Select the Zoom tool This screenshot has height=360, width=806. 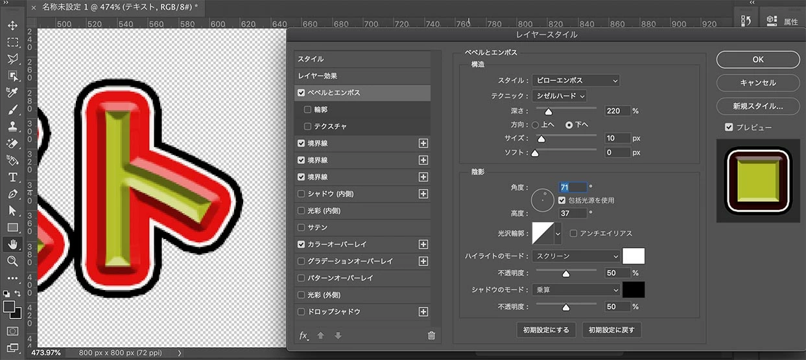pyautogui.click(x=12, y=261)
